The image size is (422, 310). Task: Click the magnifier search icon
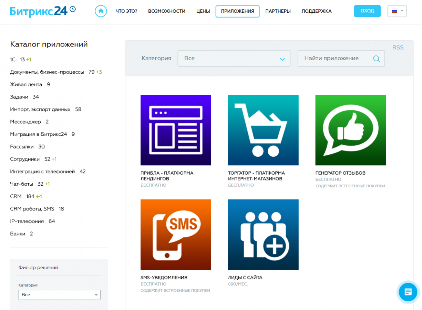tap(377, 59)
